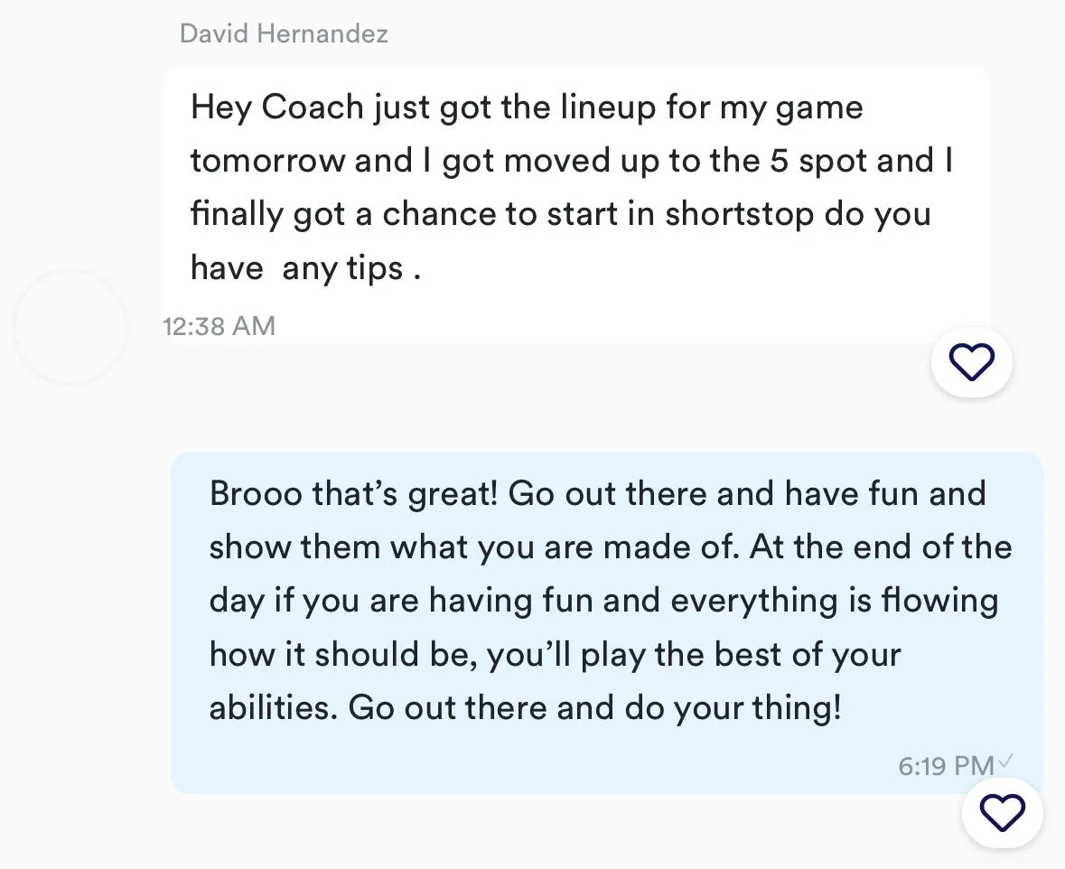Click 'any tips' at the end of David's message
The width and height of the screenshot is (1065, 869).
342,269
